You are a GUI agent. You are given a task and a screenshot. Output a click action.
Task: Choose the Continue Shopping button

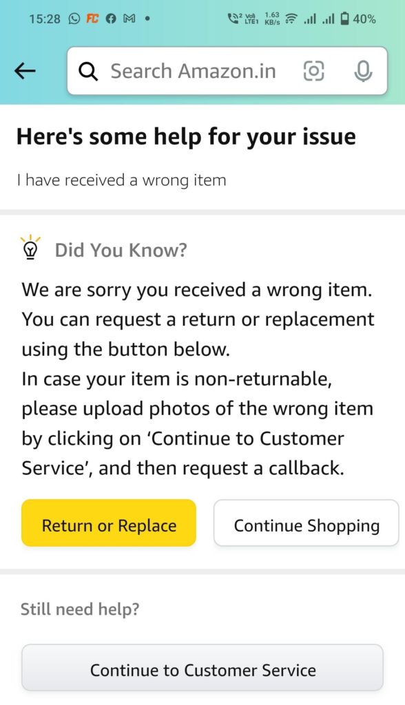click(305, 524)
